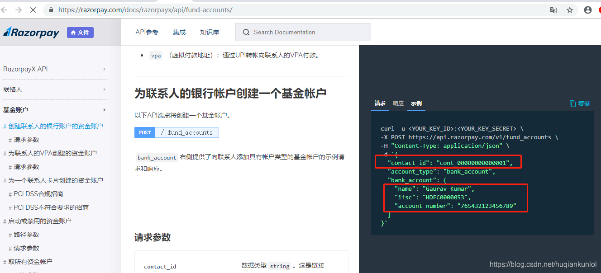Switch to the 响应 code tab

point(398,104)
